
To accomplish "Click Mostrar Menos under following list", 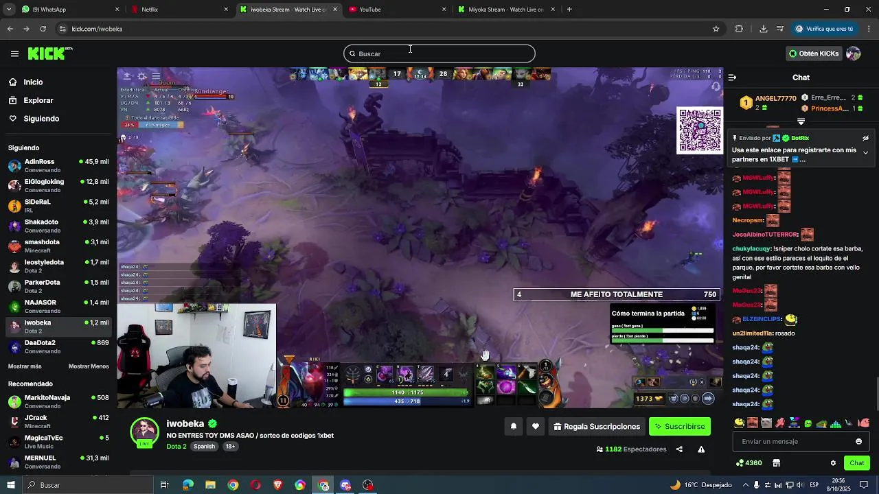I will 89,366.
